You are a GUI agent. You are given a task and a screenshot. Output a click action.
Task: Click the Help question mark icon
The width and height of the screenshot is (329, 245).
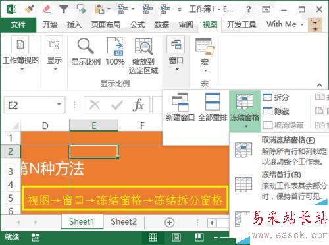[x=248, y=9]
